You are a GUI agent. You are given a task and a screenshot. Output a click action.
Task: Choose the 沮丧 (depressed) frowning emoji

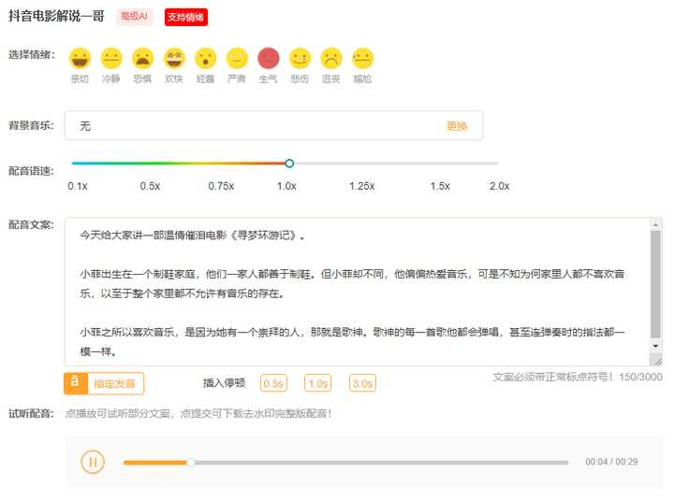(x=331, y=58)
